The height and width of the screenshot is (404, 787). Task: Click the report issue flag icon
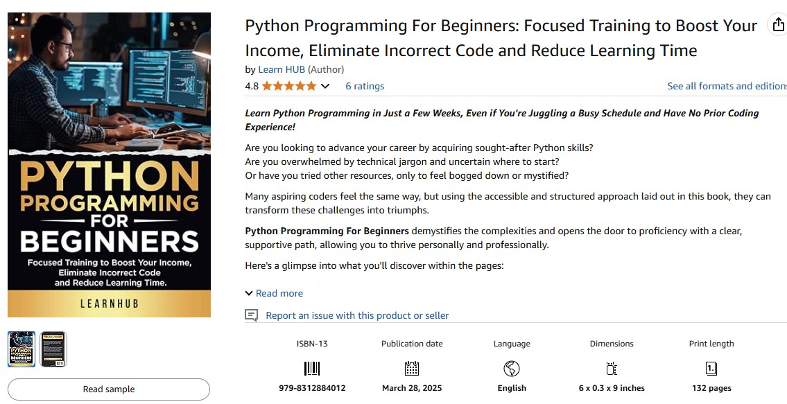coord(250,315)
